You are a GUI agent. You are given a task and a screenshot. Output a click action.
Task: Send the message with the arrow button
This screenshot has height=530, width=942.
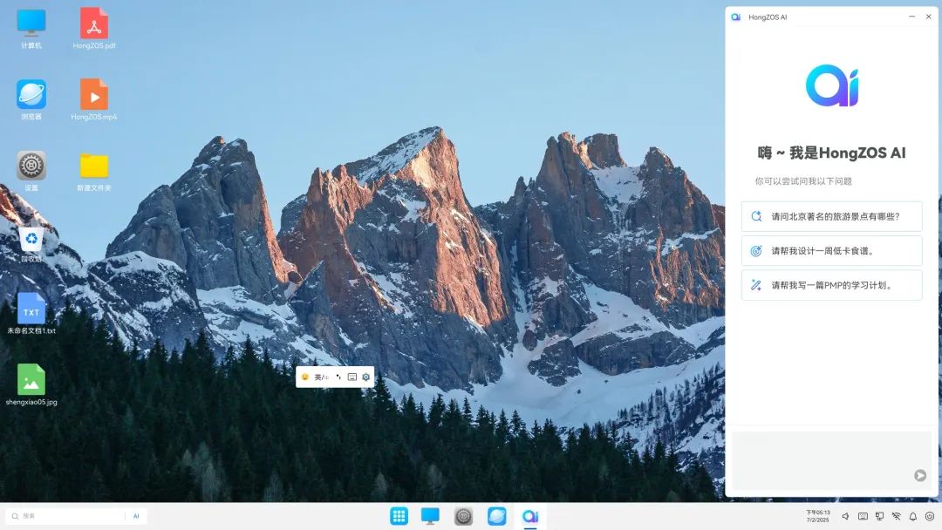point(920,475)
